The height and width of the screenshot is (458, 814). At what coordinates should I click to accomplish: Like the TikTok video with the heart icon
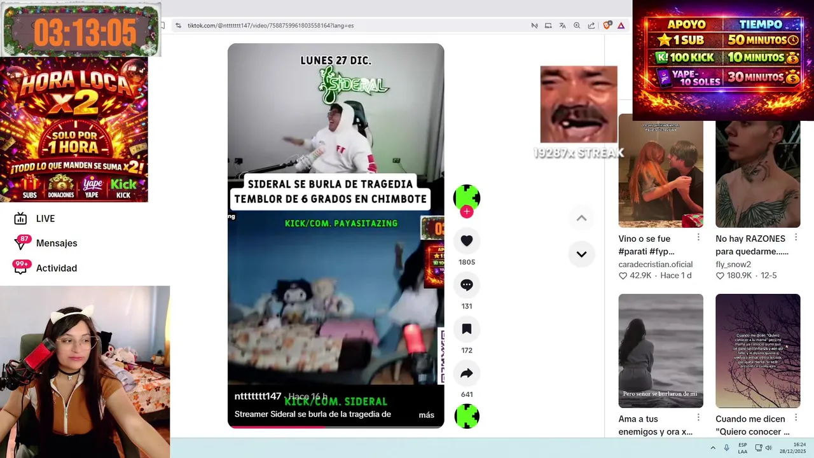tap(467, 240)
